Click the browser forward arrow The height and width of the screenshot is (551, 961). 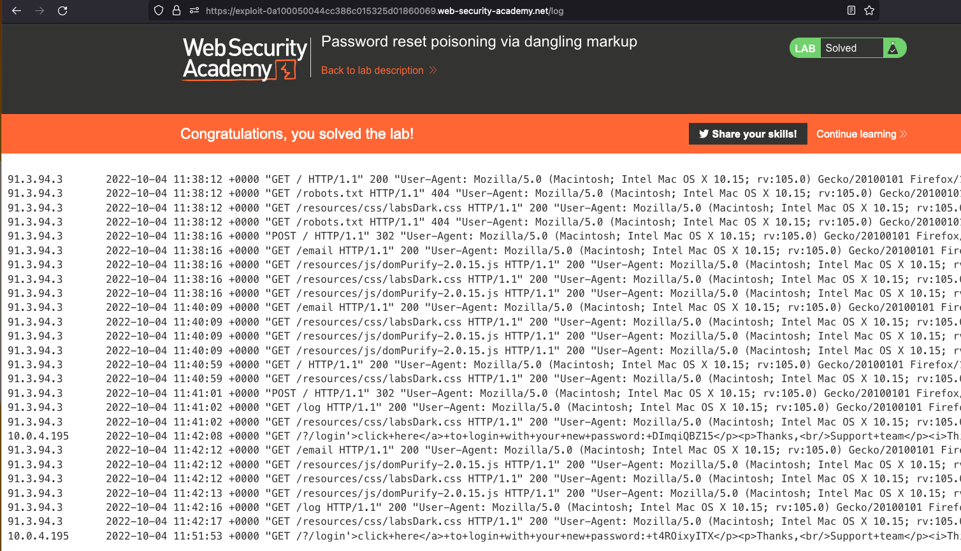coord(40,11)
